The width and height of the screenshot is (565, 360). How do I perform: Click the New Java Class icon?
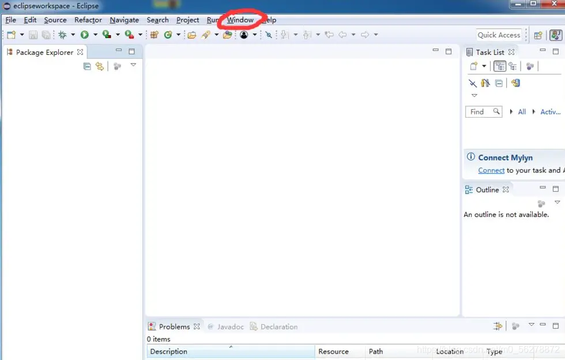(x=168, y=35)
